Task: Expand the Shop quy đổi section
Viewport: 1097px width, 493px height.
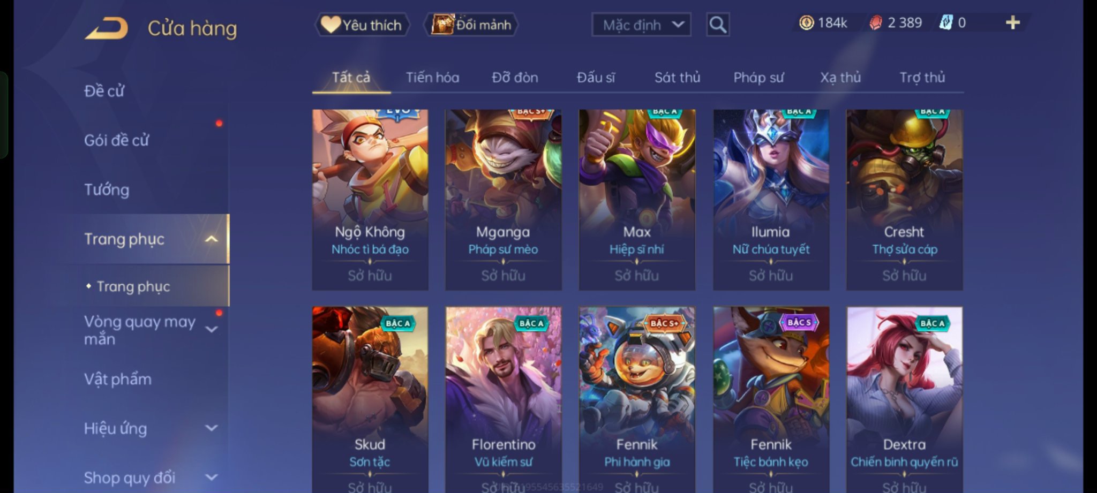Action: point(212,477)
